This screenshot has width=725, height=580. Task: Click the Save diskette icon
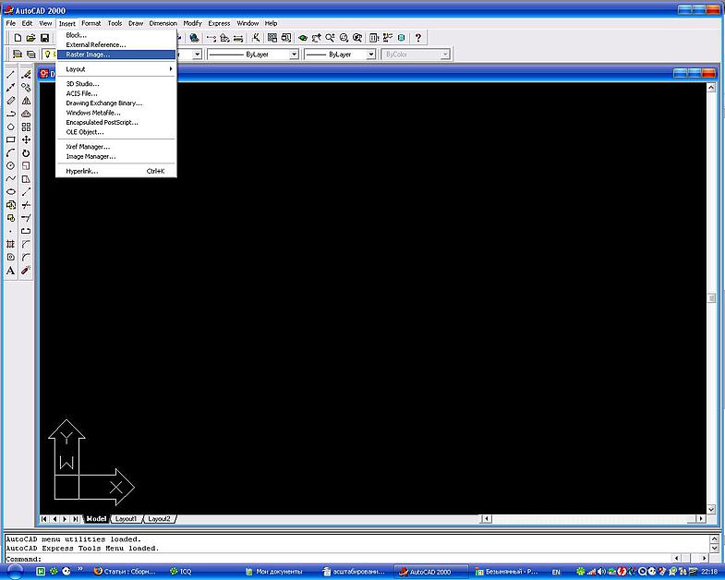[44, 38]
